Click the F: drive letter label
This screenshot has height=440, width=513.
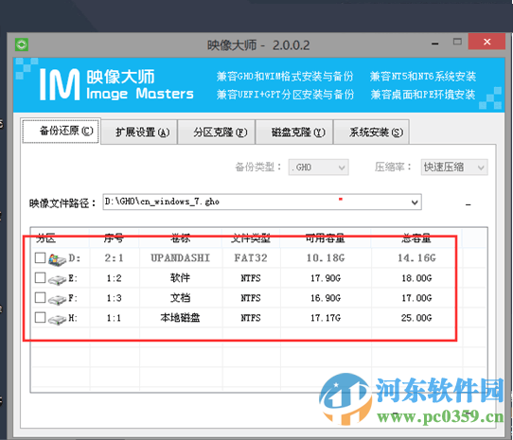73,298
